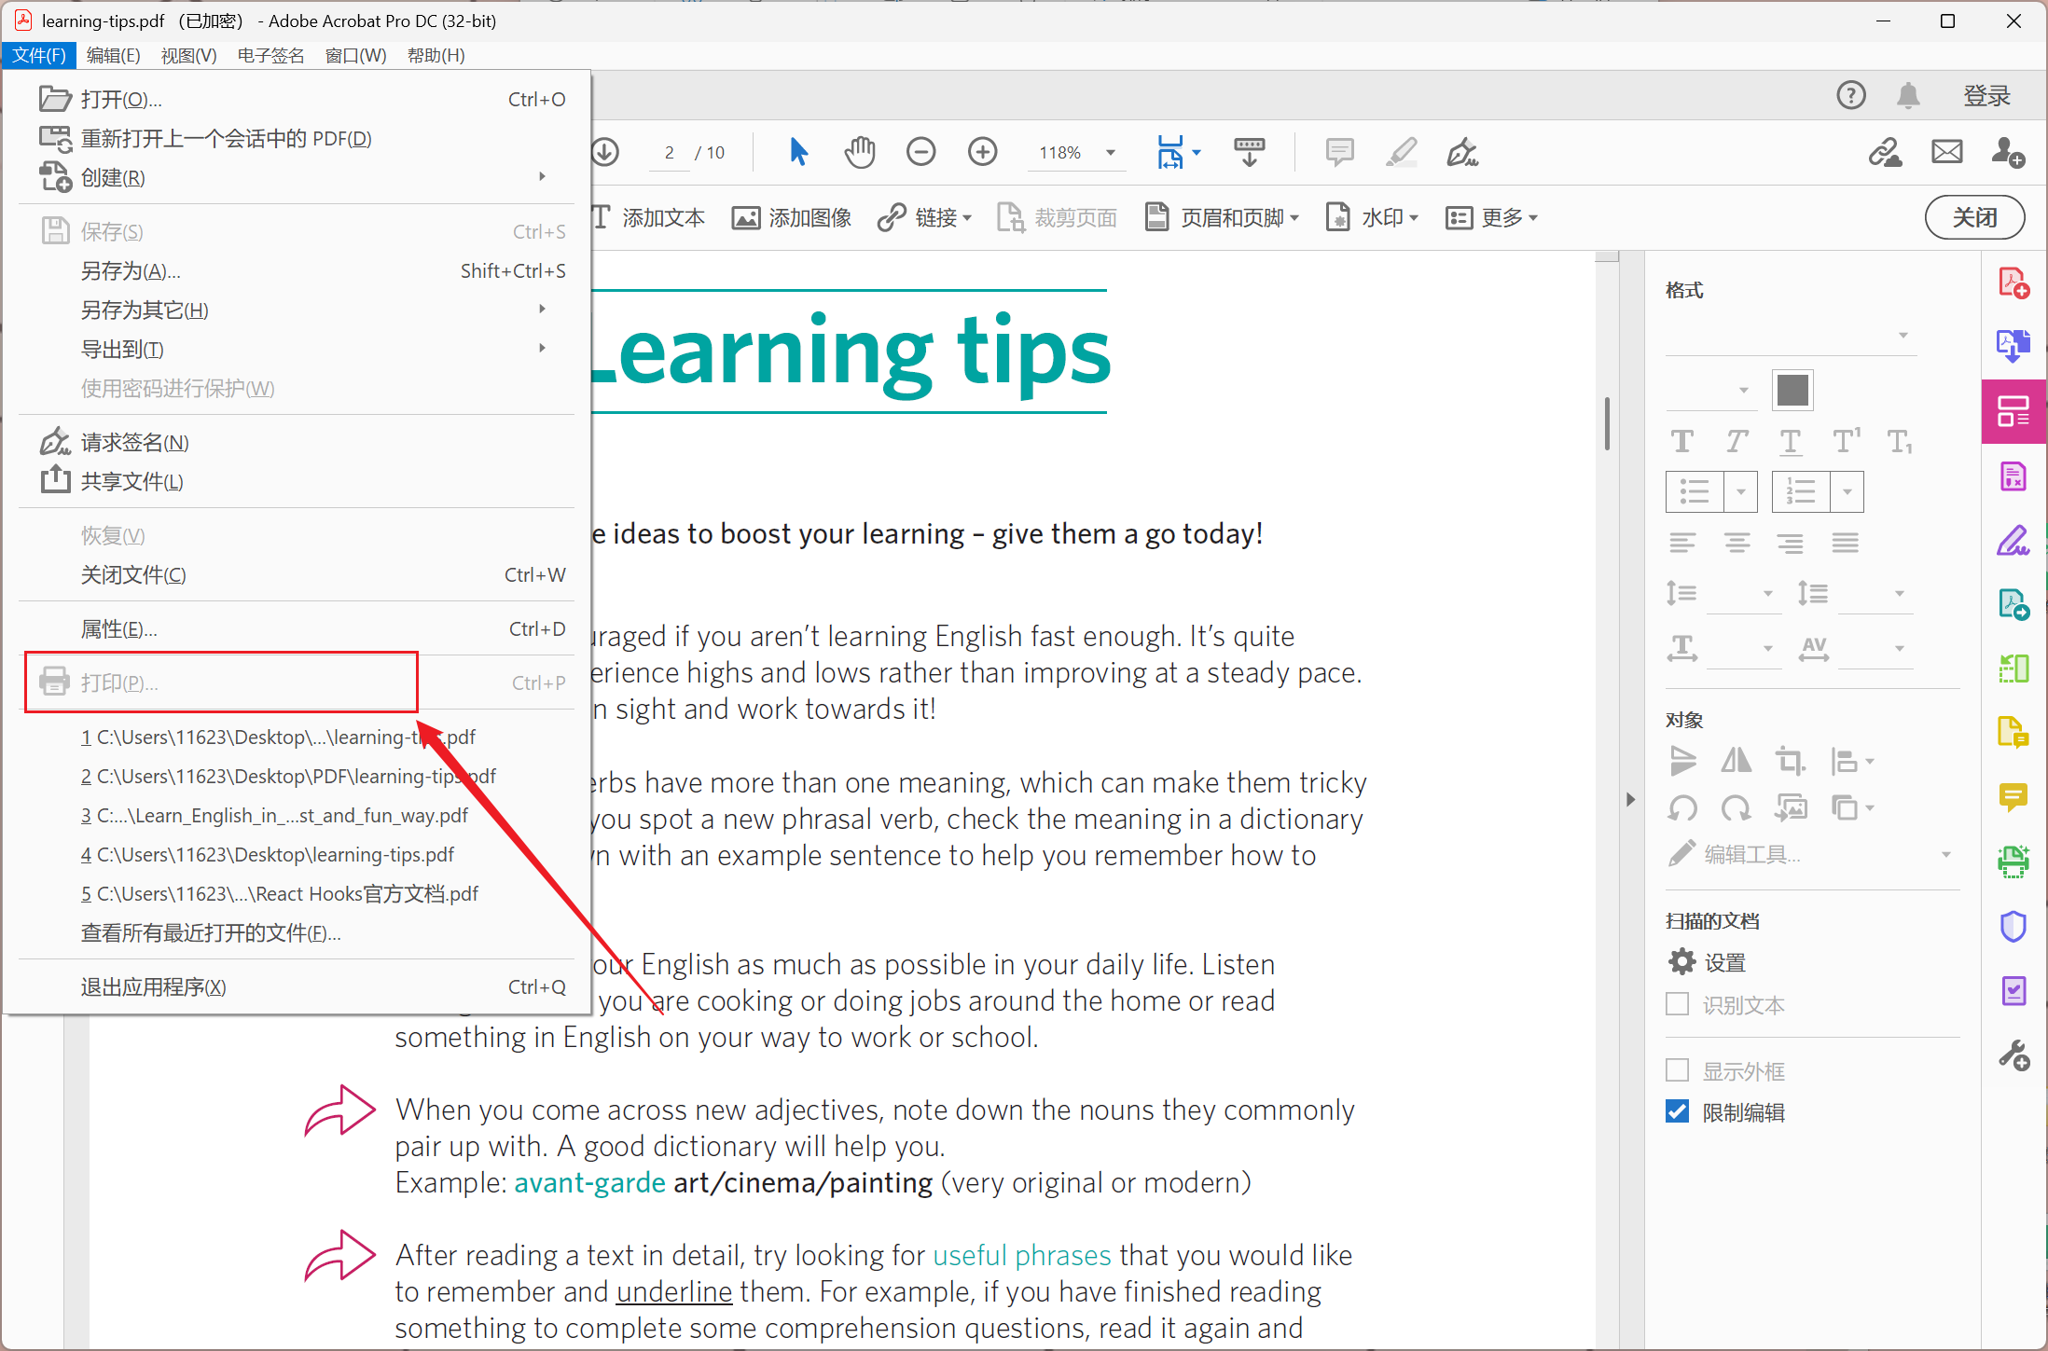This screenshot has width=2048, height=1351.
Task: Uncheck the 限制编辑 checkbox
Action: tap(1677, 1111)
